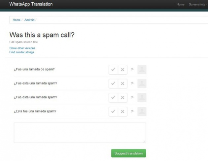This screenshot has height=161, width=208.
Task: Navigate to Android breadcrumb link
Action: [29, 20]
